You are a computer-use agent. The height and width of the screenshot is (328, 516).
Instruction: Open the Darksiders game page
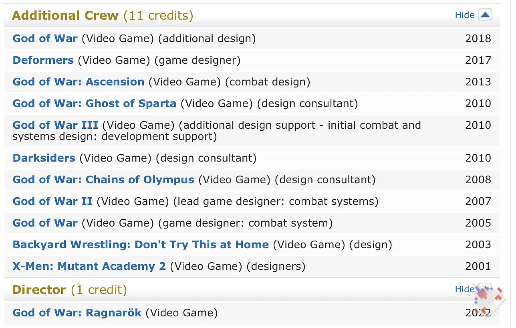click(x=44, y=158)
